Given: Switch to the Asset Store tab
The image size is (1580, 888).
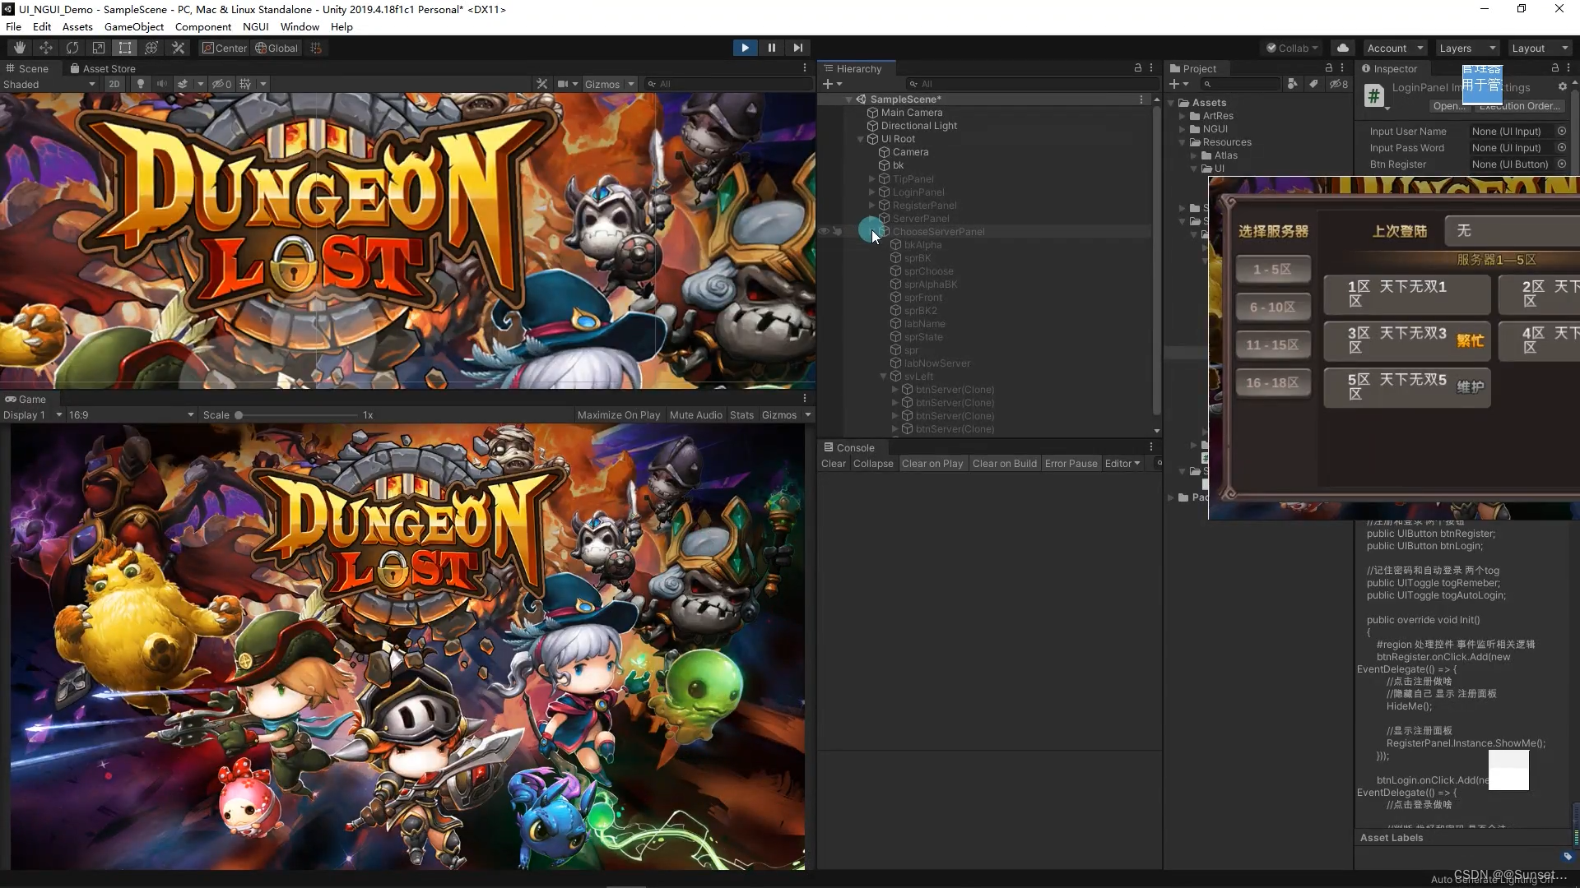Looking at the screenshot, I should (x=103, y=68).
